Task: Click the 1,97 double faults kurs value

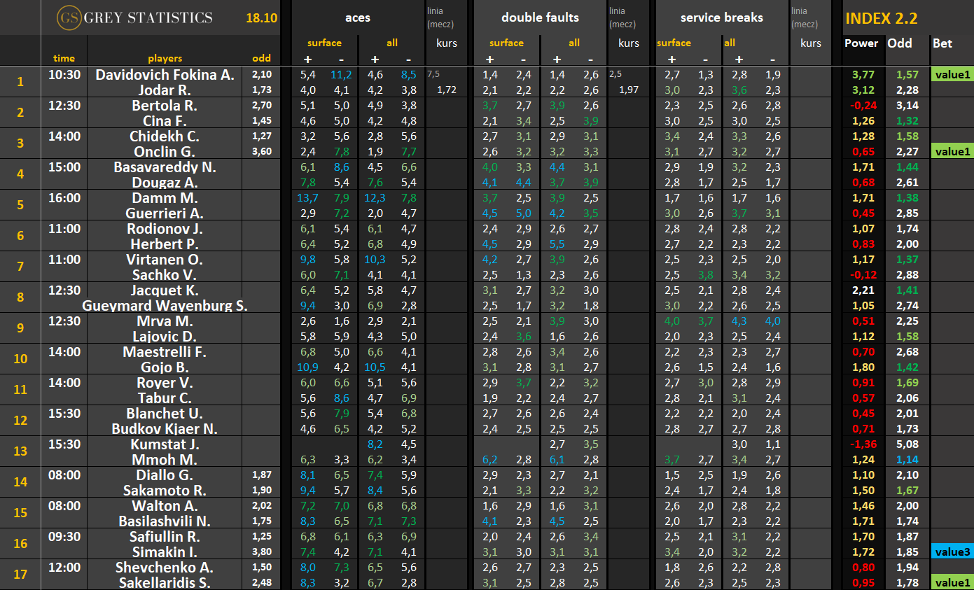Action: [x=629, y=90]
